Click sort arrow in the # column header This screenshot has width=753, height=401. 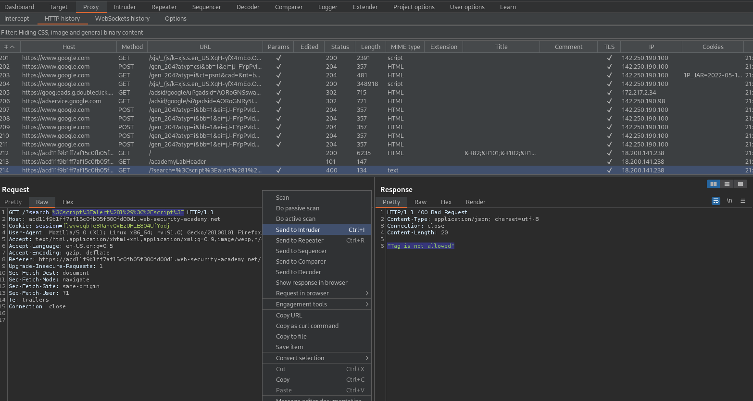click(13, 47)
